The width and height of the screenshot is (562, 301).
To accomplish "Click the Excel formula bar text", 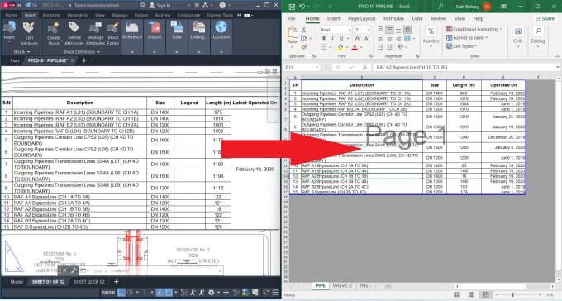I will click(x=412, y=67).
